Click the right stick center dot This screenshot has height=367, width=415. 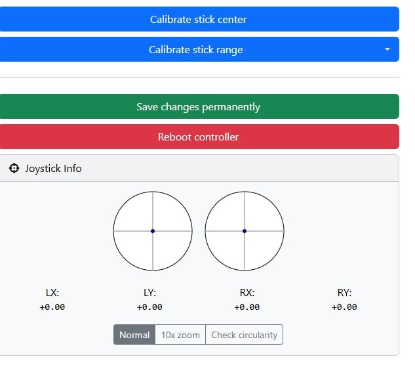point(245,231)
